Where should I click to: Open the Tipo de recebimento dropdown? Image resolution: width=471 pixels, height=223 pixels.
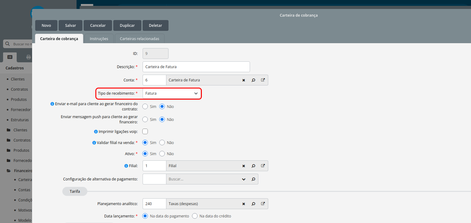[x=172, y=93]
